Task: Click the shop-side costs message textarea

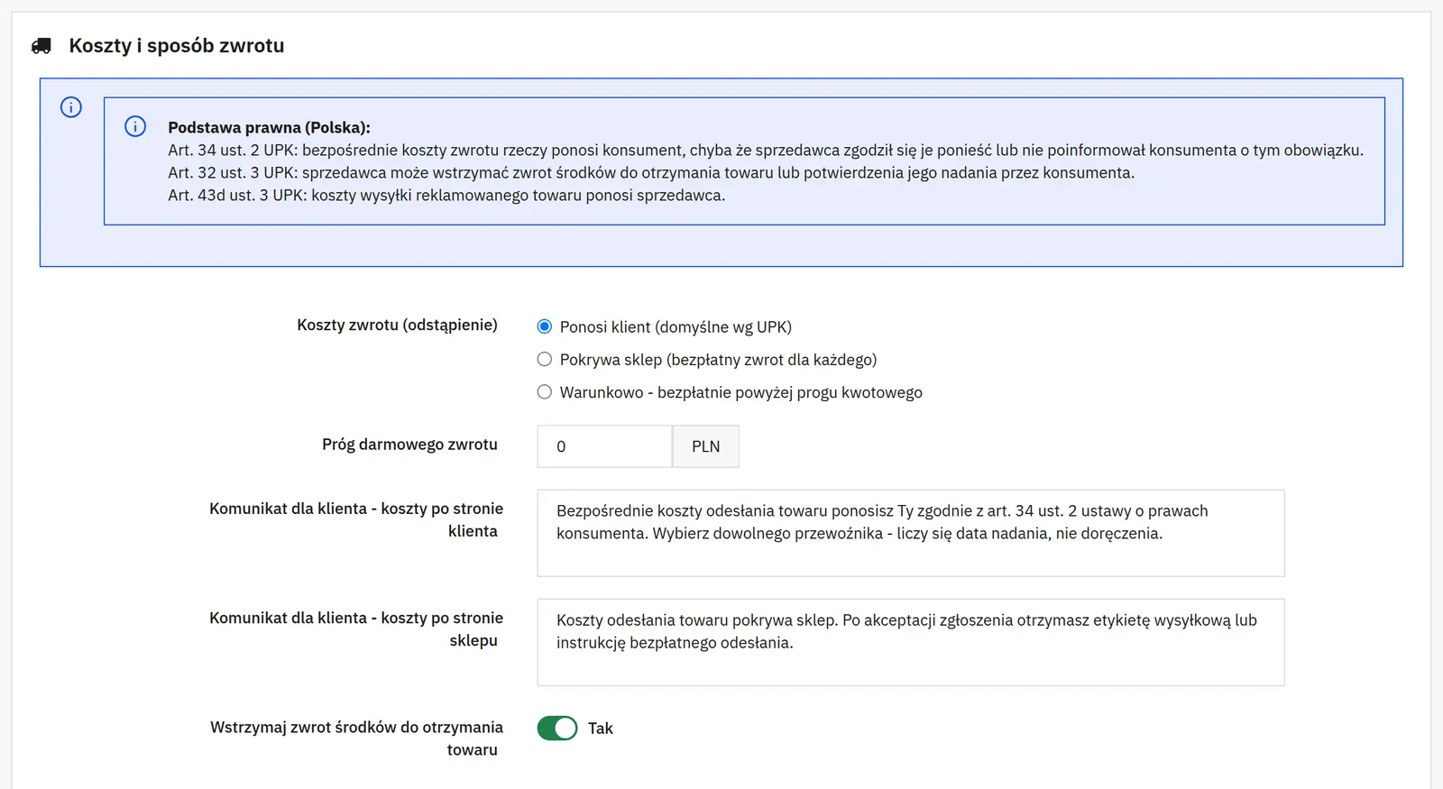Action: click(x=911, y=642)
